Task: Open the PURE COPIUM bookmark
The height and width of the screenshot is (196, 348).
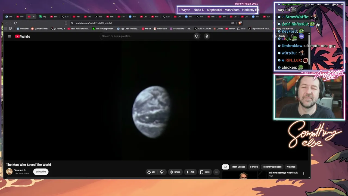Action: click(203, 29)
